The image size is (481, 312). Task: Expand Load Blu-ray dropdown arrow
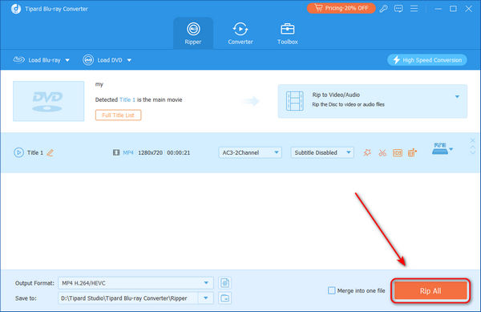67,60
